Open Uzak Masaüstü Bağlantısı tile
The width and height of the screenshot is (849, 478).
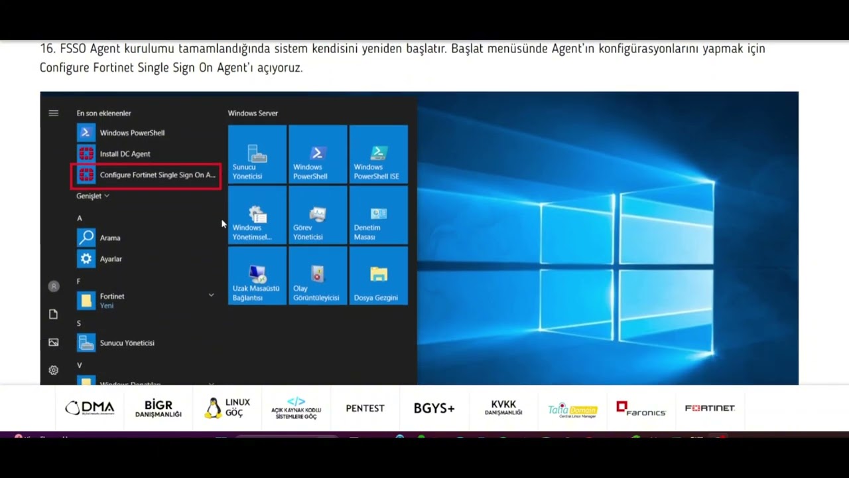click(257, 276)
